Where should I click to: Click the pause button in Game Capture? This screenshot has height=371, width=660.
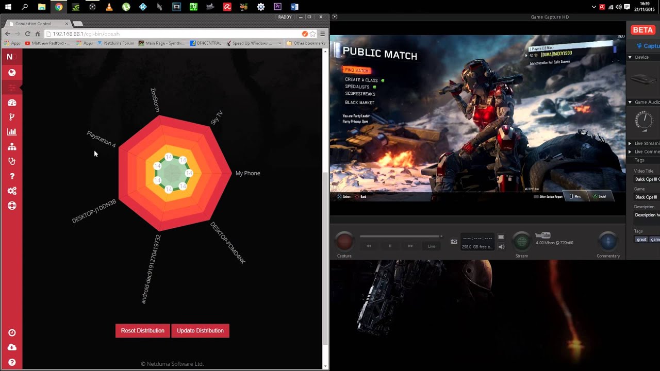point(390,246)
